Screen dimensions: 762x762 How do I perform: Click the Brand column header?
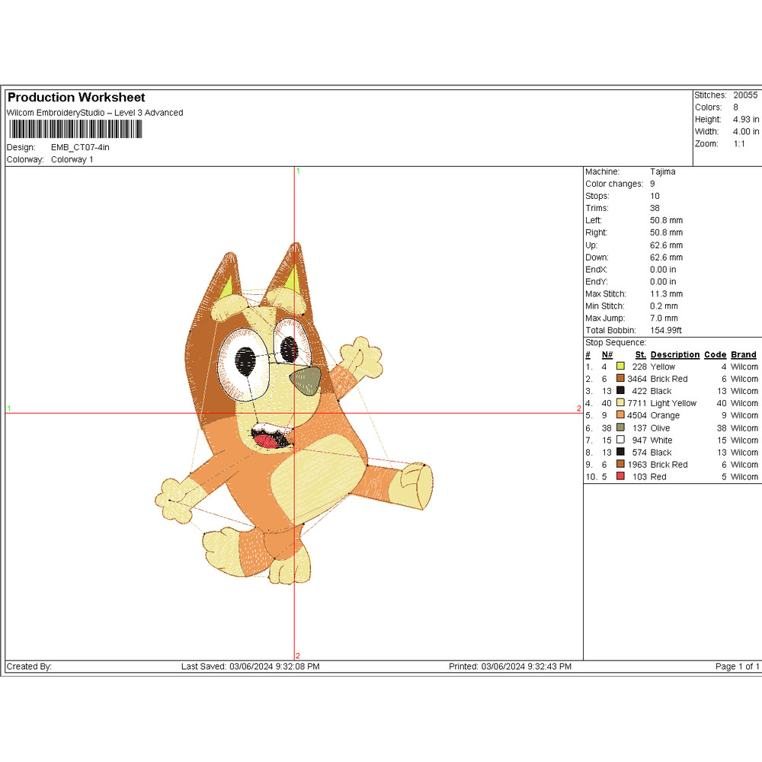743,354
